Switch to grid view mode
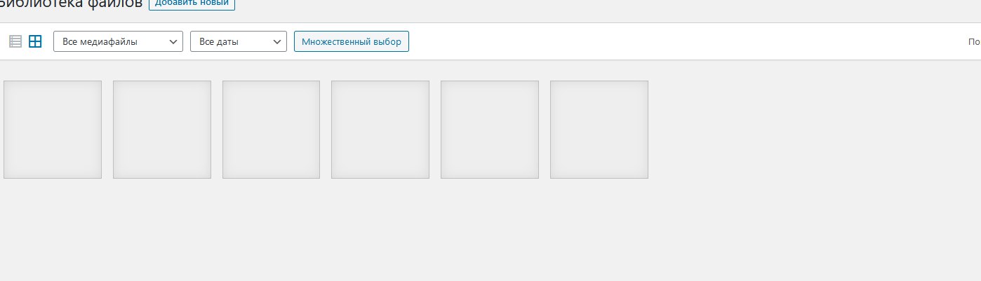981x281 pixels. 35,41
